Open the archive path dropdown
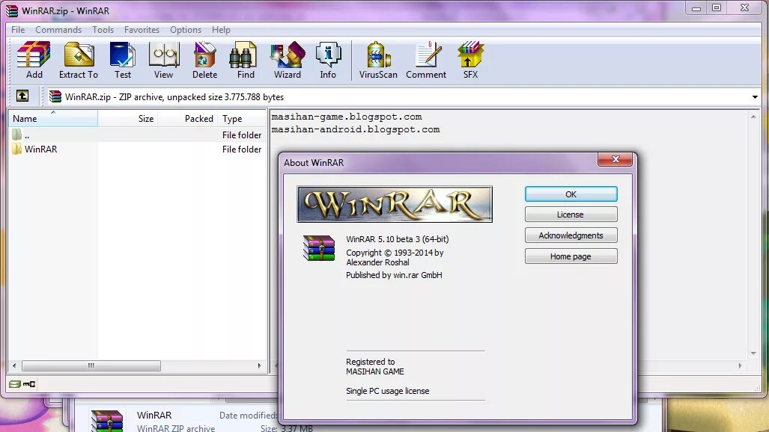Viewport: 769px width, 432px height. (x=754, y=96)
